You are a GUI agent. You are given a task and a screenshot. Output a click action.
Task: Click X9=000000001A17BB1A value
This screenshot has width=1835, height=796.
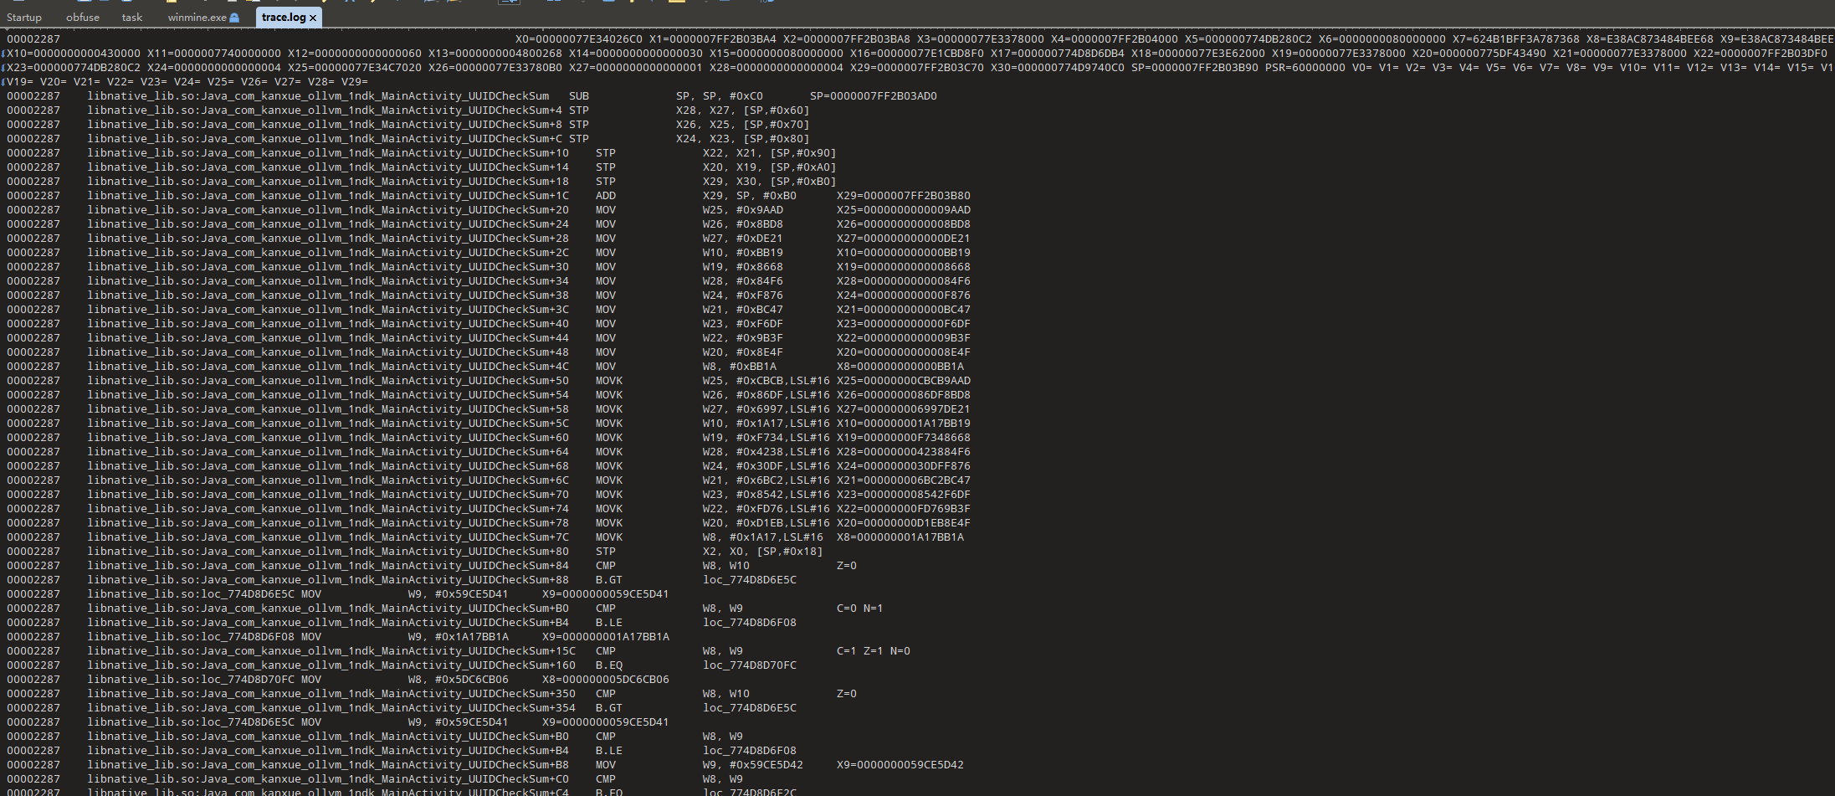click(x=606, y=637)
